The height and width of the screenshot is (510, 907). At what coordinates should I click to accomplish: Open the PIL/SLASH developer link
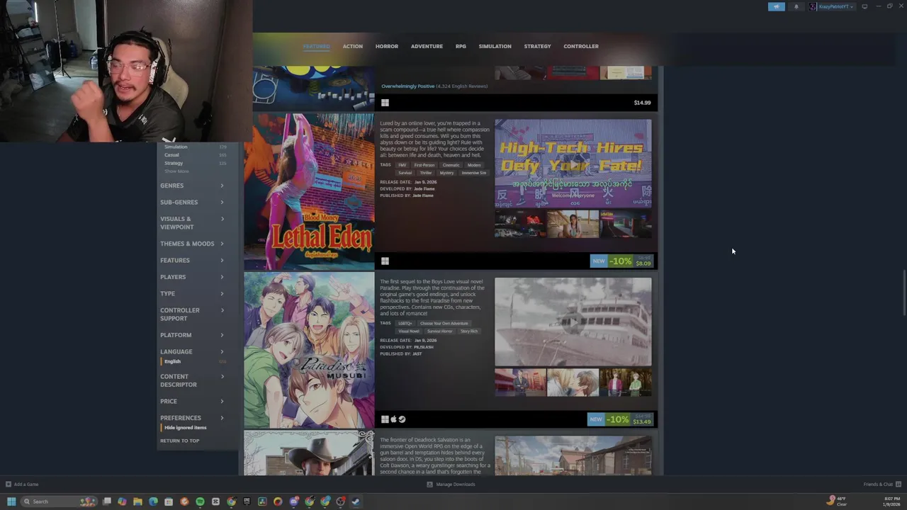point(424,347)
